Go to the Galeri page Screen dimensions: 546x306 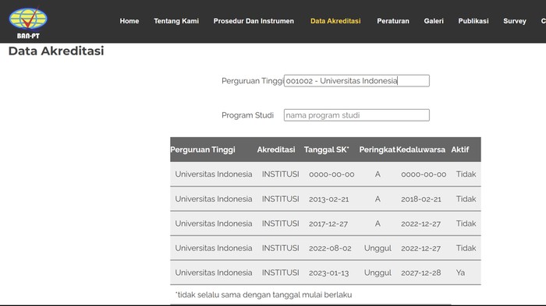click(x=434, y=21)
